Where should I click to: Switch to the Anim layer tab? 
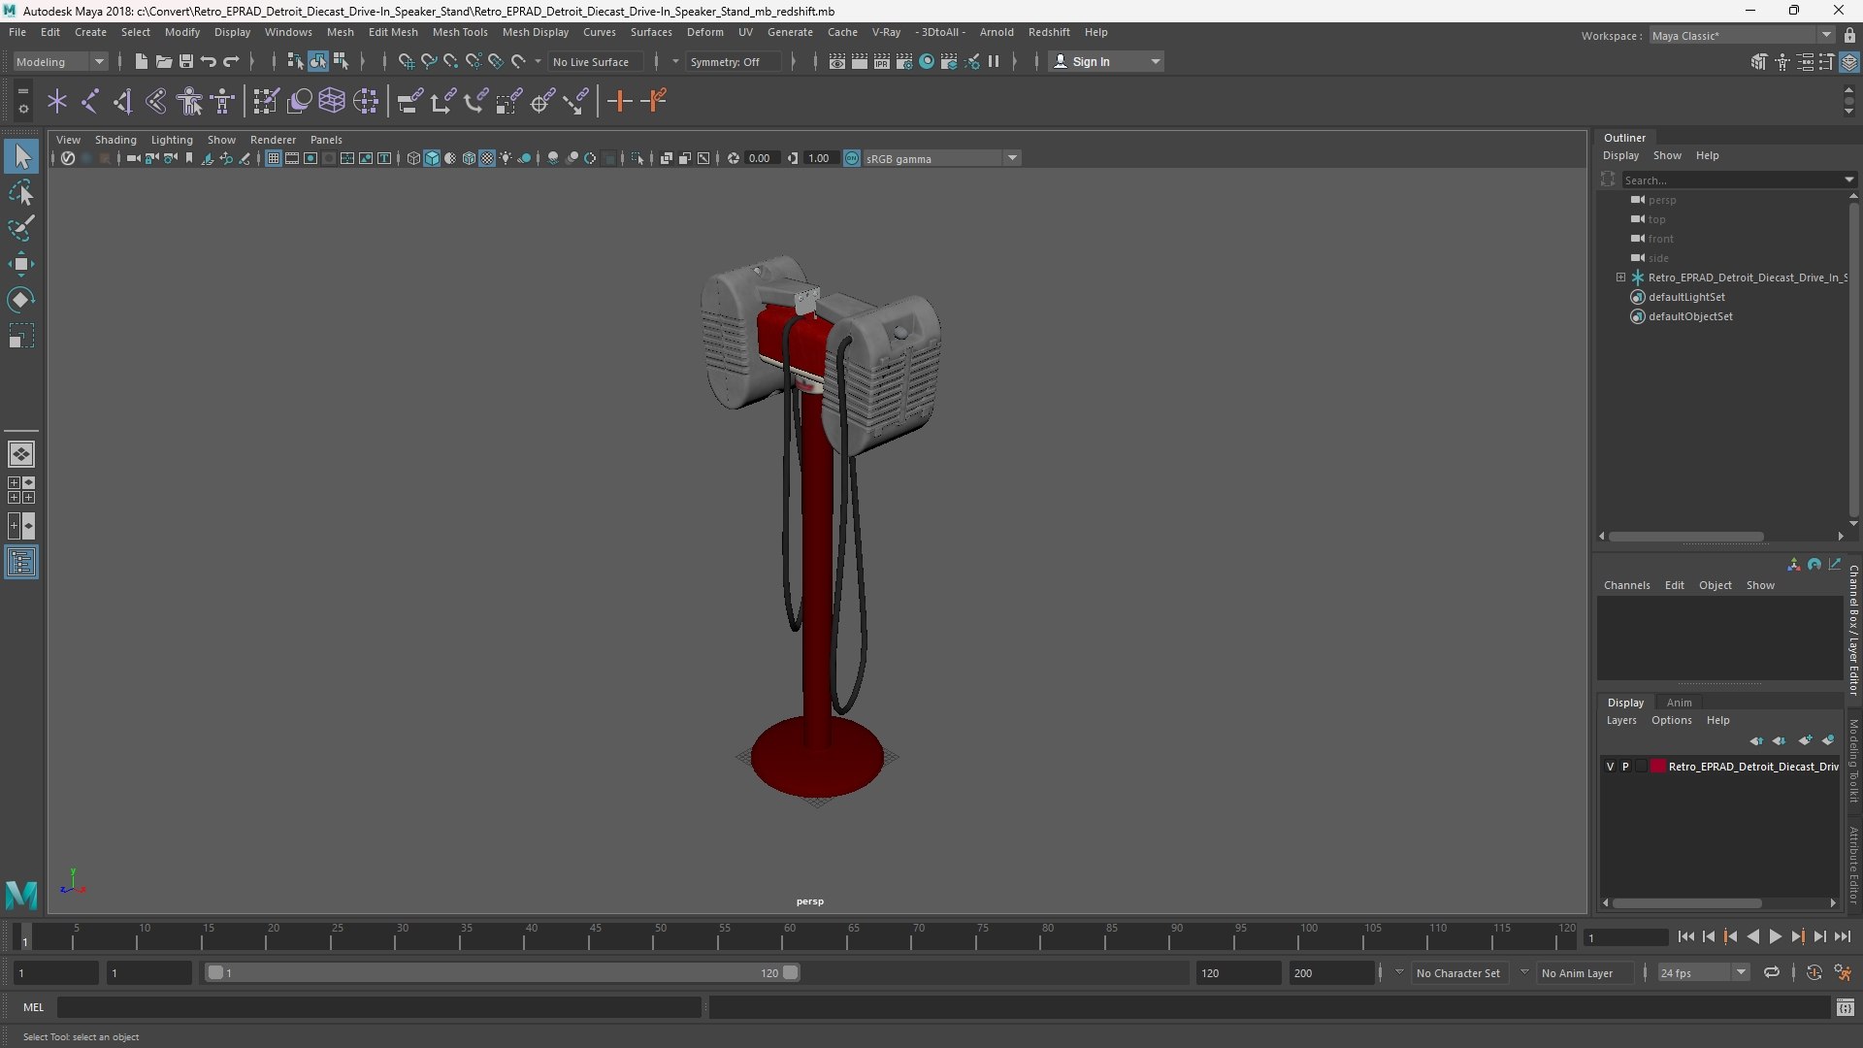[1679, 703]
